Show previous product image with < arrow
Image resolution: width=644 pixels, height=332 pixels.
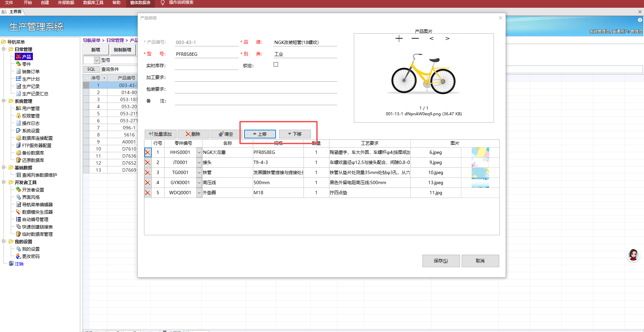point(431,39)
